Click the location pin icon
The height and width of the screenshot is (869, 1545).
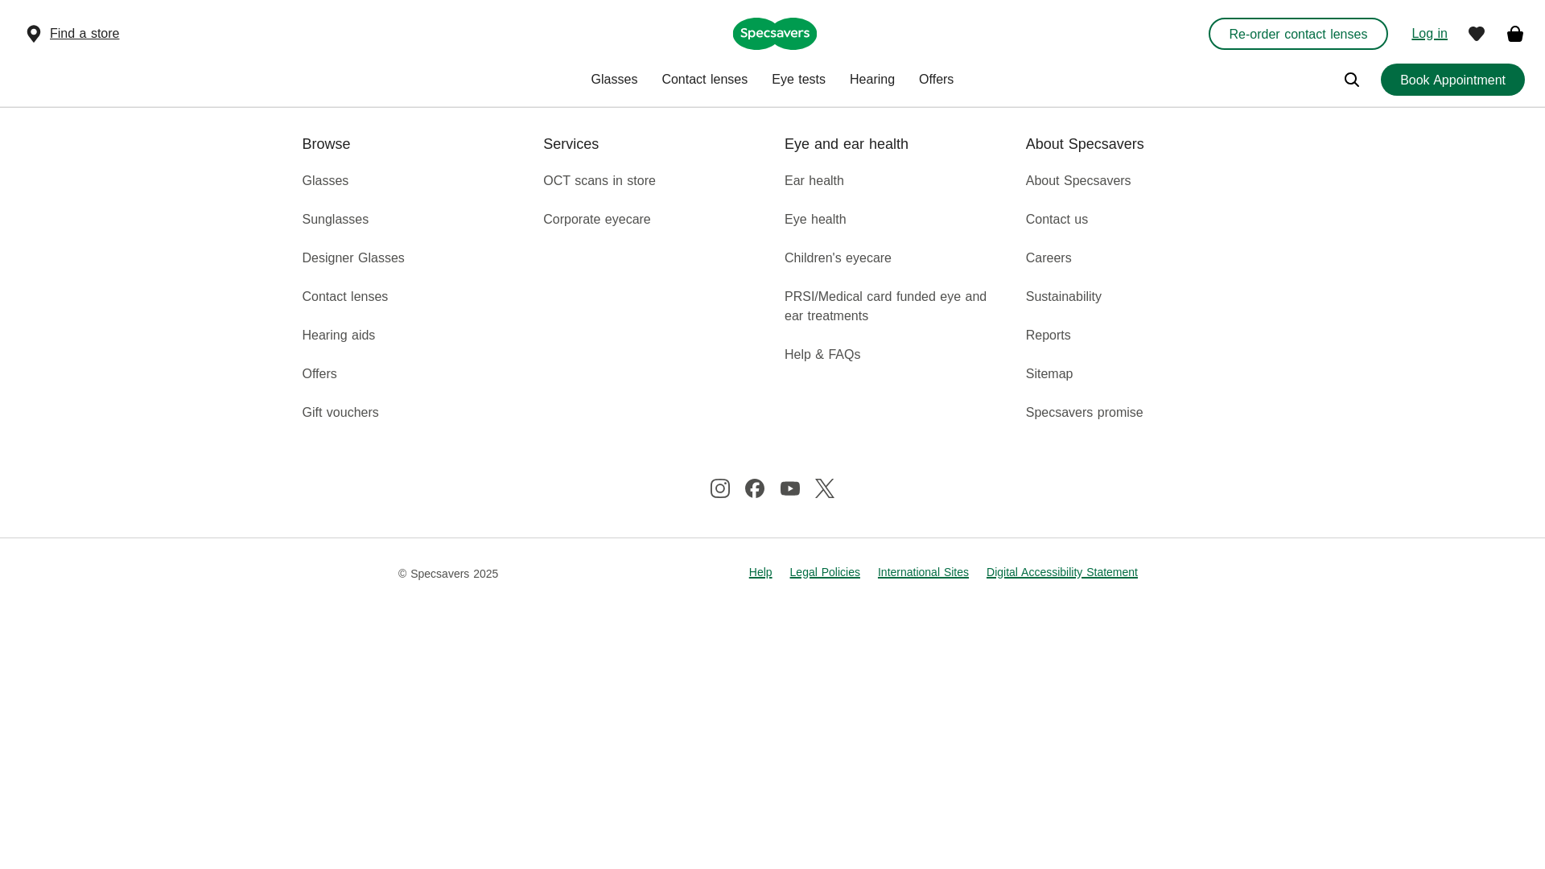coord(33,34)
